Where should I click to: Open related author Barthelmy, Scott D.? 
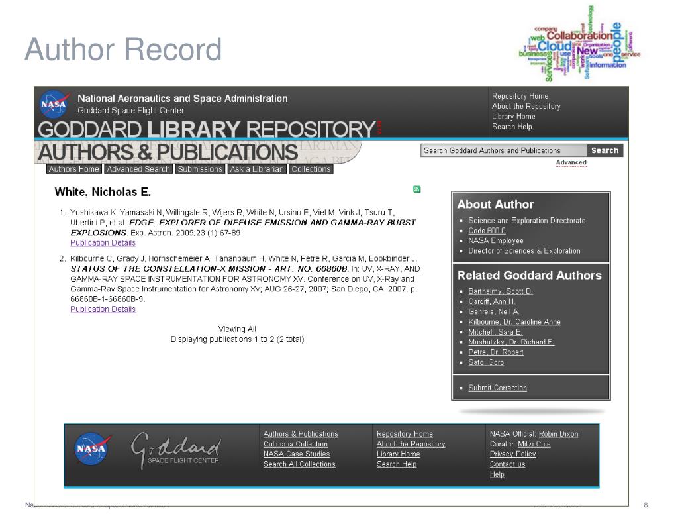[501, 291]
